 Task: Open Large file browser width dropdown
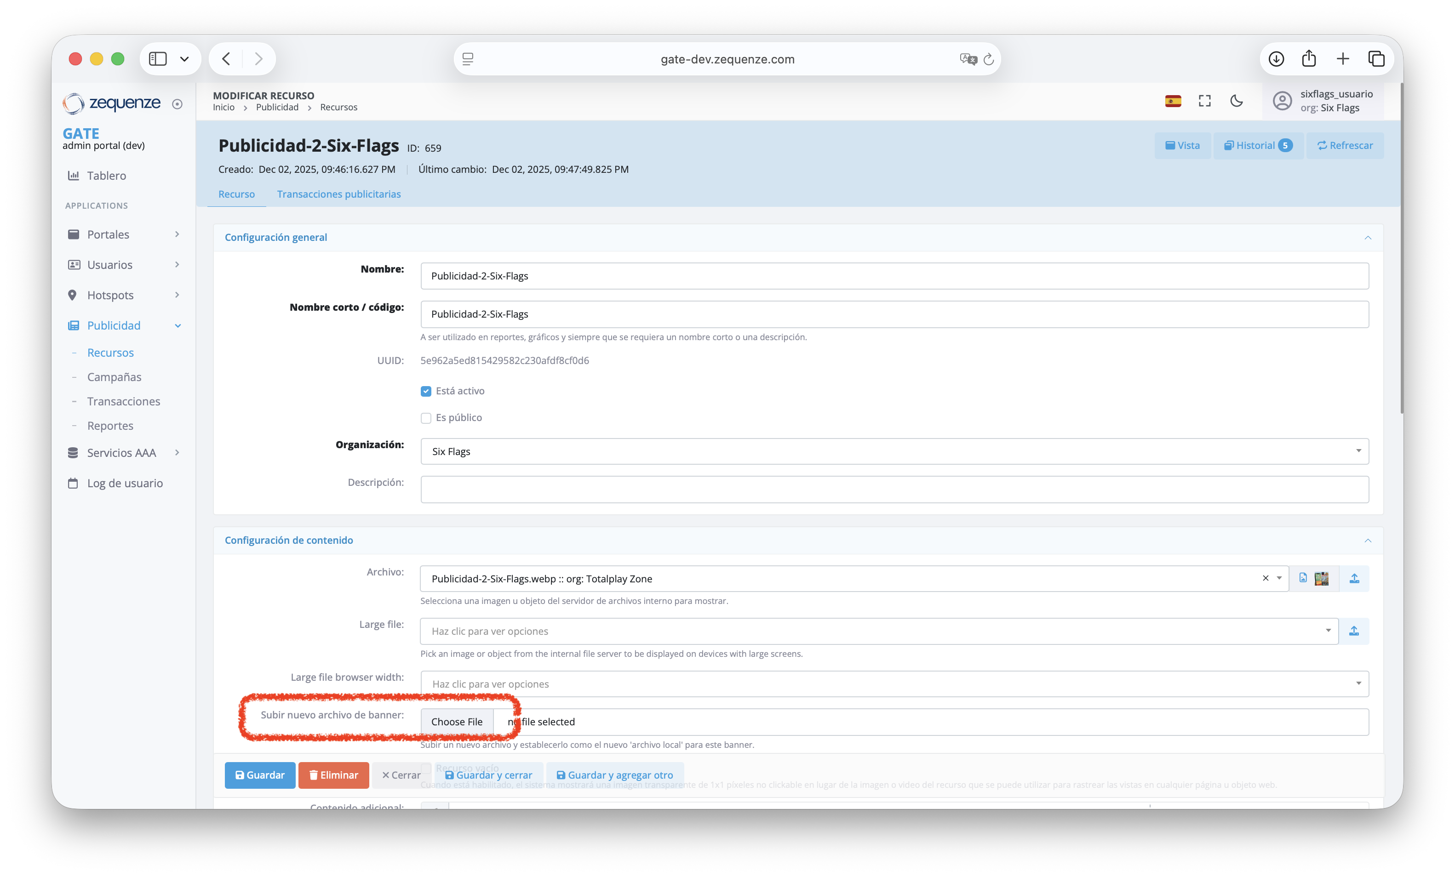pos(894,684)
